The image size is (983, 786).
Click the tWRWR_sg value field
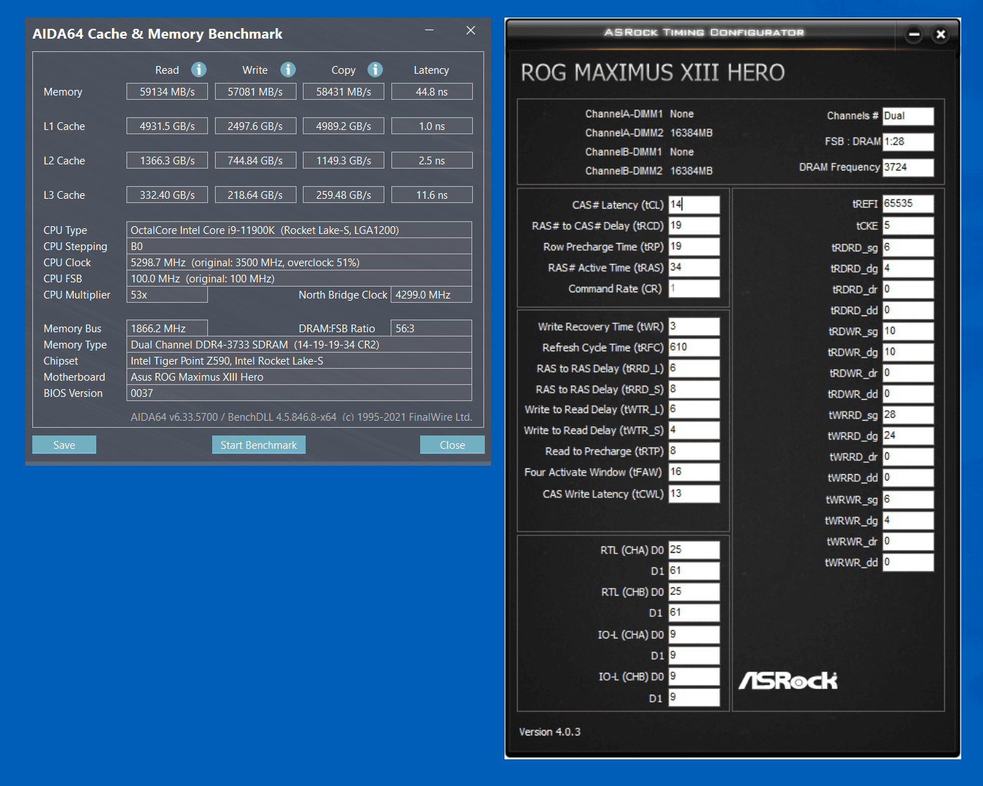click(x=908, y=499)
